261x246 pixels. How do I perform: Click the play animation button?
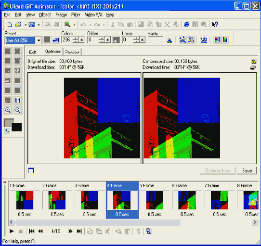click(x=12, y=231)
